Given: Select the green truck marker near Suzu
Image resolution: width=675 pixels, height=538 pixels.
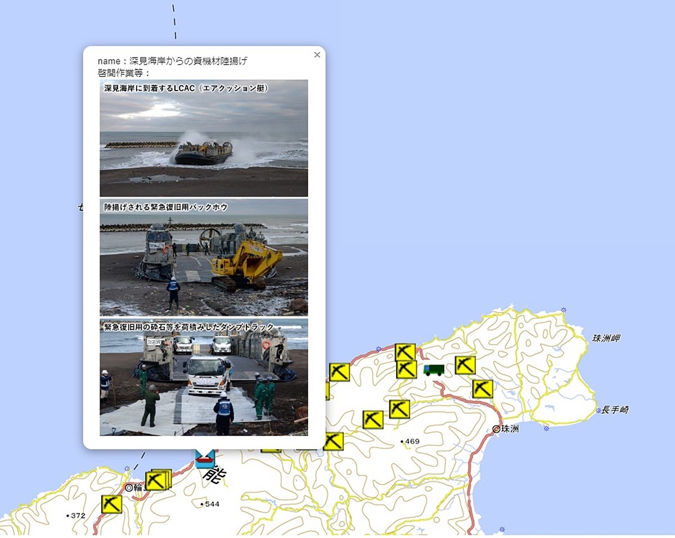Looking at the screenshot, I should click(x=433, y=369).
